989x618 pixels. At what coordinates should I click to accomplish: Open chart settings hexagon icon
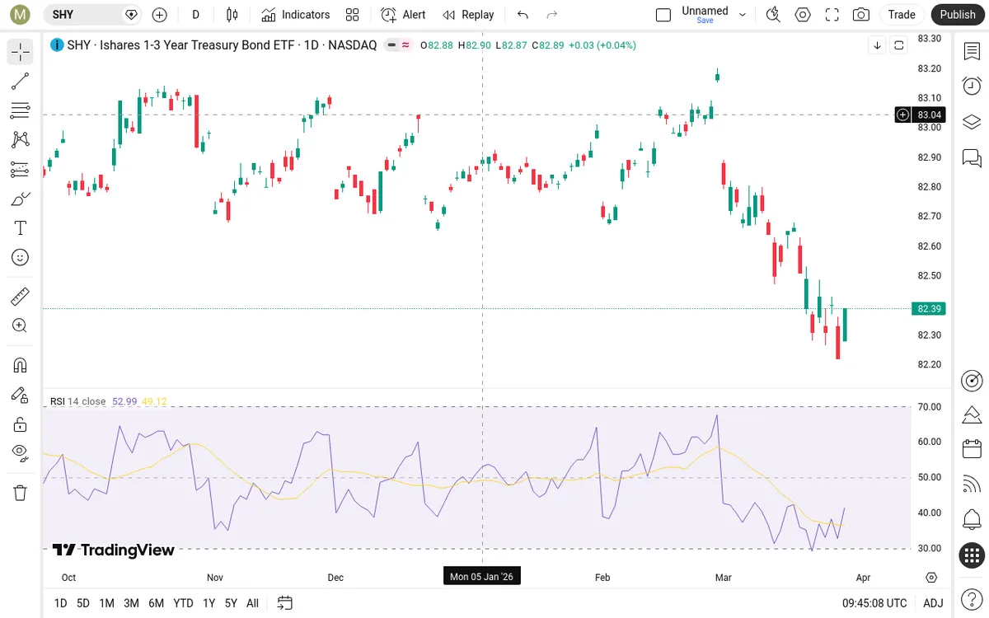(803, 15)
